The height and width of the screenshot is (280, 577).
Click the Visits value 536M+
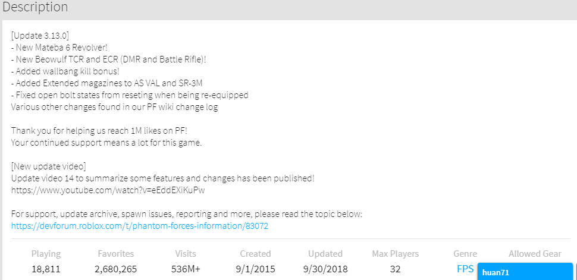[x=186, y=269]
